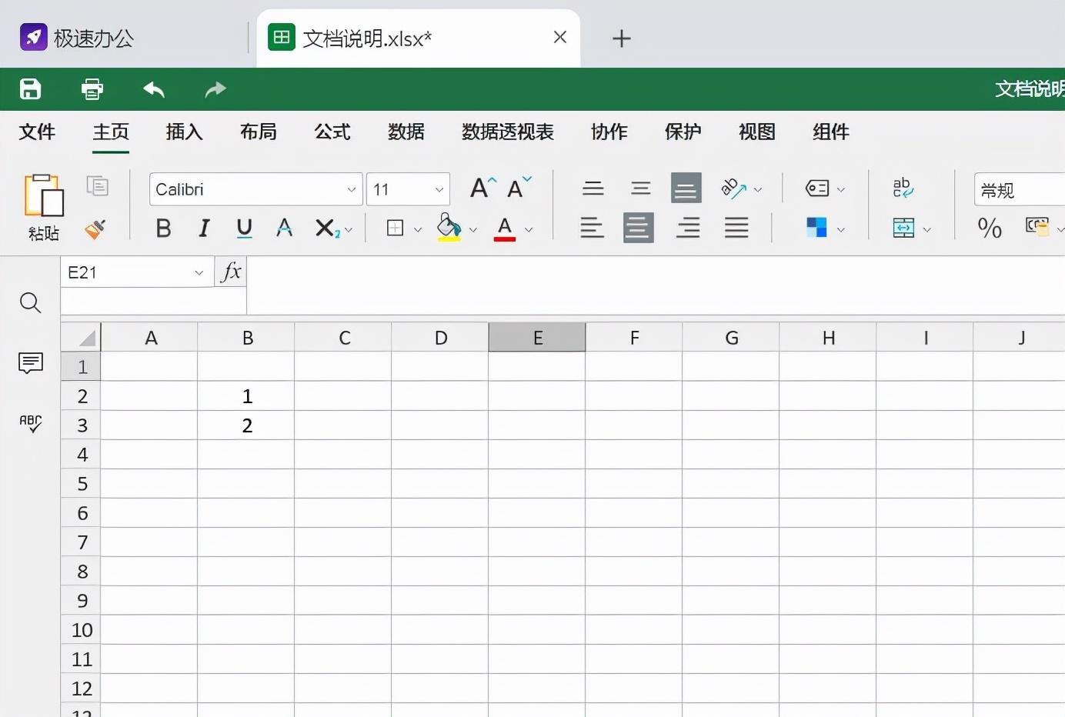Toggle center horizontal alignment

pyautogui.click(x=639, y=228)
